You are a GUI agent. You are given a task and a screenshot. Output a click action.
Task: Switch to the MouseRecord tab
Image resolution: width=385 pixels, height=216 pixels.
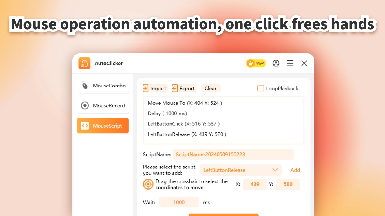pos(103,106)
